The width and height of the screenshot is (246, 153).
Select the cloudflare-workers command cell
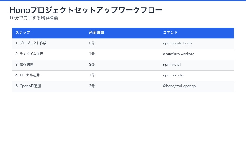179,54
